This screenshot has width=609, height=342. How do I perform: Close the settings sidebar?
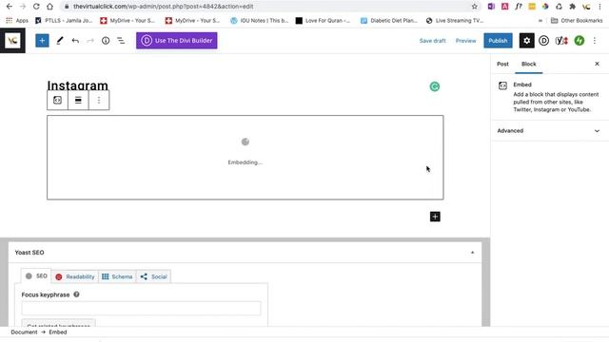[x=597, y=64]
